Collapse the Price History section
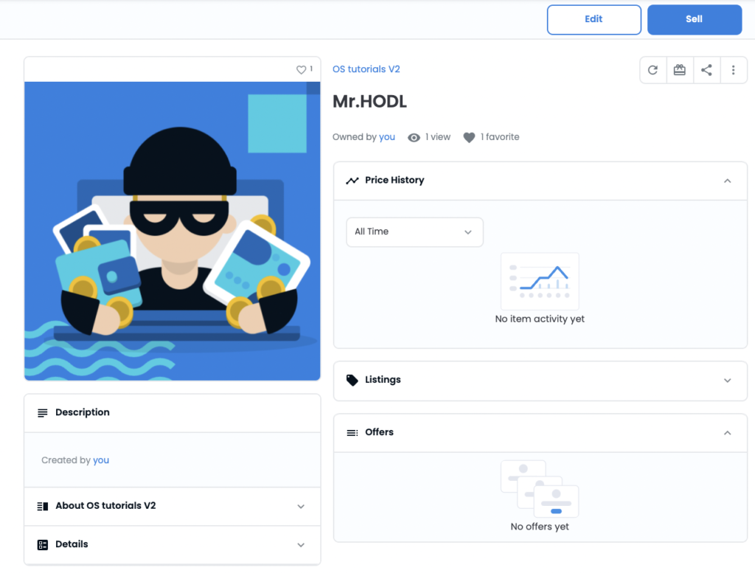Image resolution: width=755 pixels, height=573 pixels. pos(727,180)
